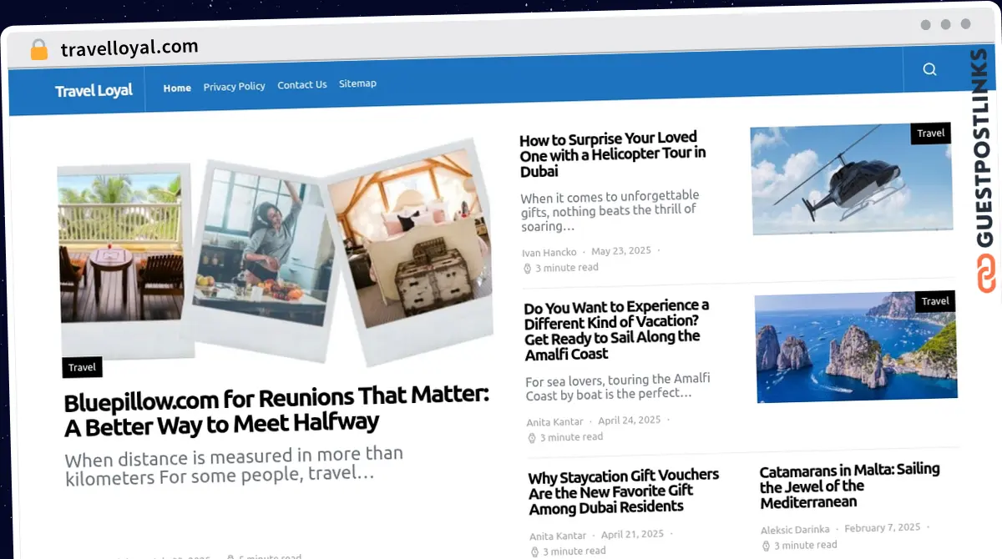
Task: Open the Privacy Policy page
Action: (234, 86)
